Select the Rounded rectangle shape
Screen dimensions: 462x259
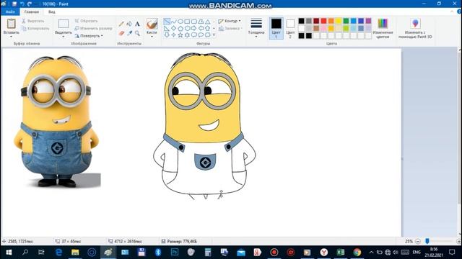(x=194, y=22)
